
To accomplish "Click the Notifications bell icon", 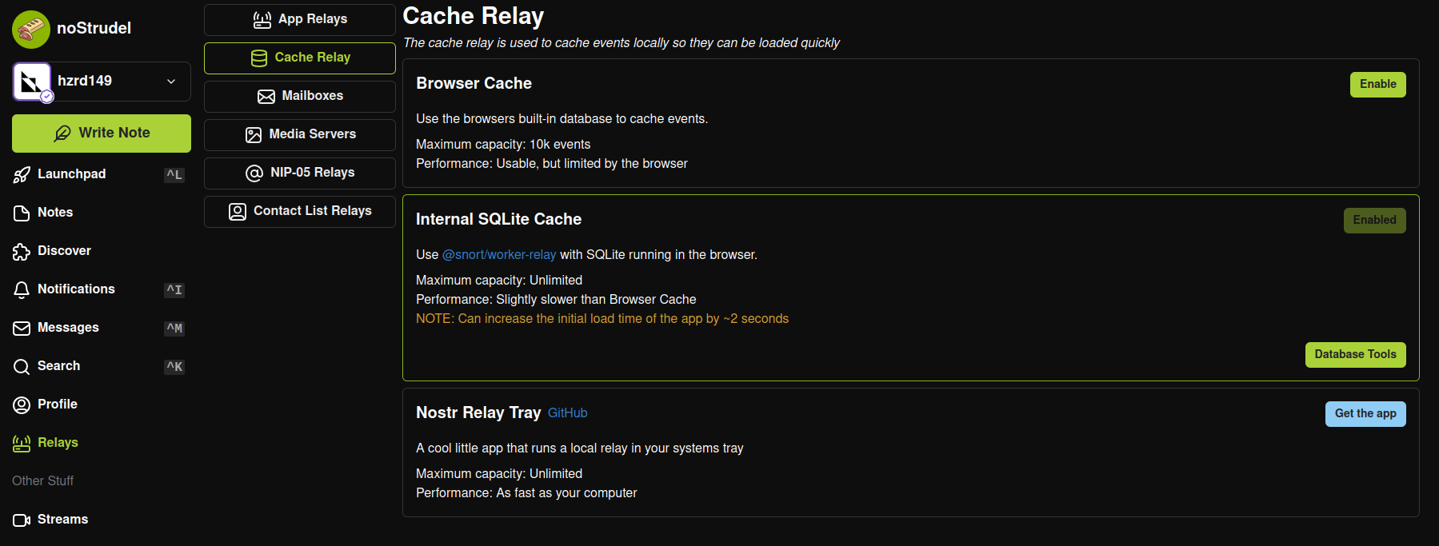I will pyautogui.click(x=22, y=290).
